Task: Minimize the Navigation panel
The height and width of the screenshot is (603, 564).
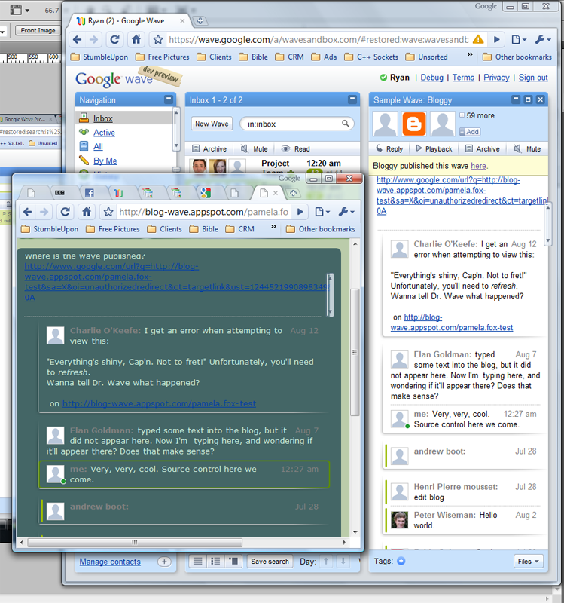Action: (x=169, y=100)
